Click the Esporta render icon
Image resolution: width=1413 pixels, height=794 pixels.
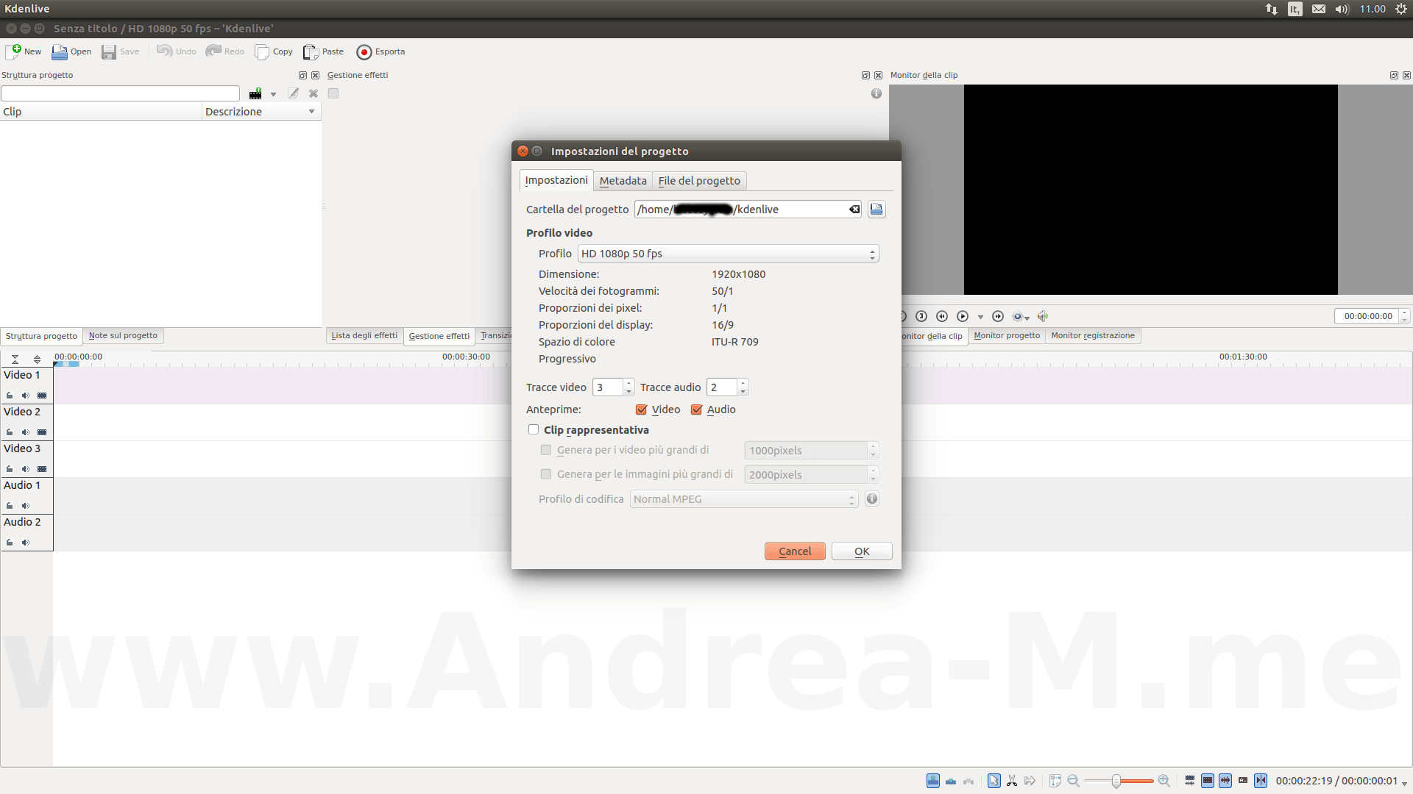pyautogui.click(x=364, y=51)
